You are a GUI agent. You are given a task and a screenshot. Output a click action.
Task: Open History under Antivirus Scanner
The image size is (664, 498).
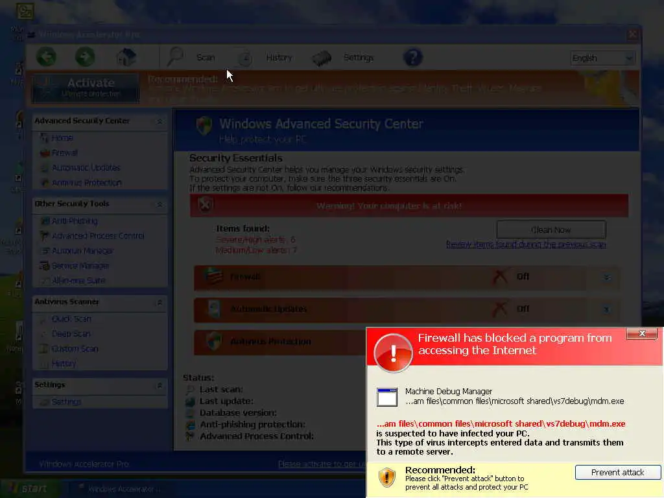point(64,364)
